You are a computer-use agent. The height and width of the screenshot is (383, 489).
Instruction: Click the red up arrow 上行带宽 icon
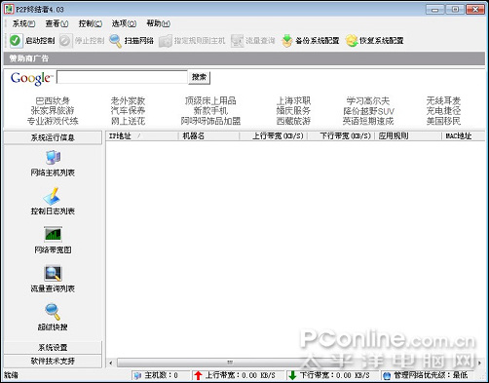tap(198, 375)
